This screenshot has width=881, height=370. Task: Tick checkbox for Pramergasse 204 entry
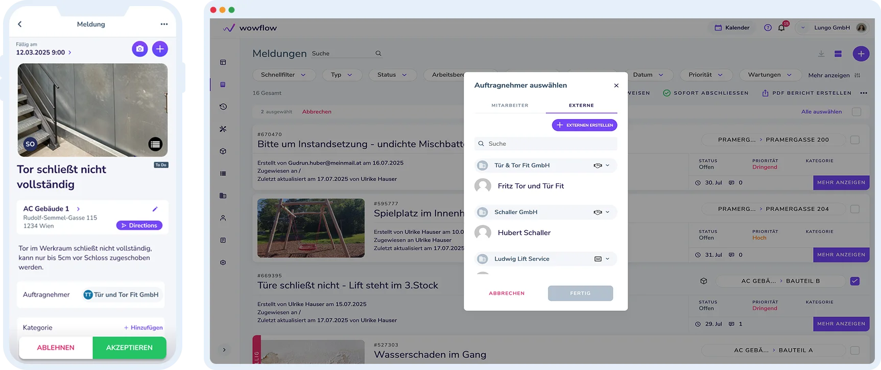(x=855, y=209)
